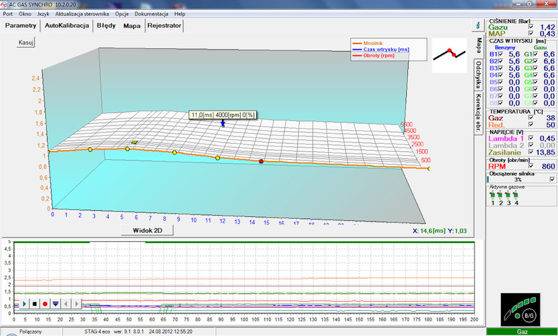Toggle the Gazu pressure checkbox
The height and width of the screenshot is (336, 558).
531,27
